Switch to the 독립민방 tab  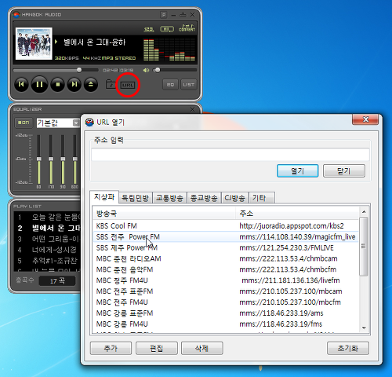coord(136,198)
